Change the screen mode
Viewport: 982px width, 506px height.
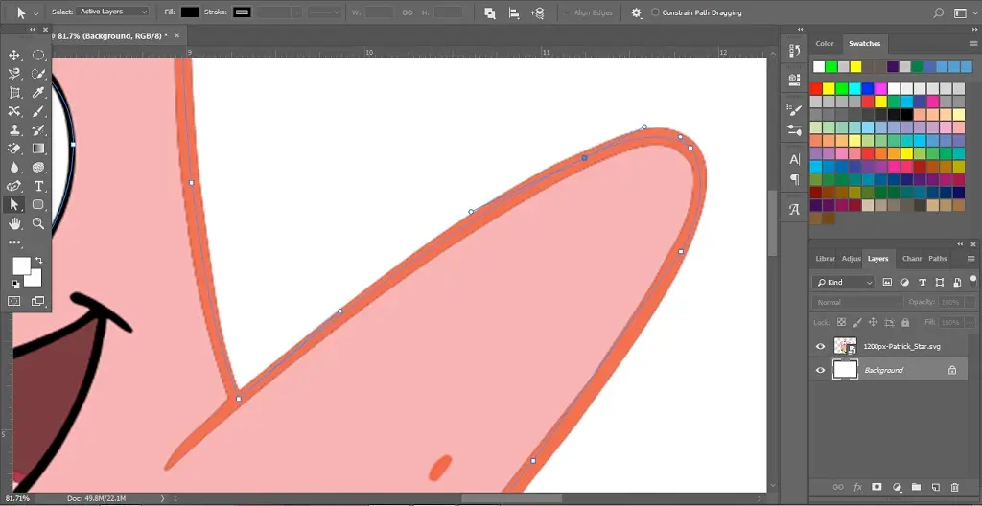38,301
